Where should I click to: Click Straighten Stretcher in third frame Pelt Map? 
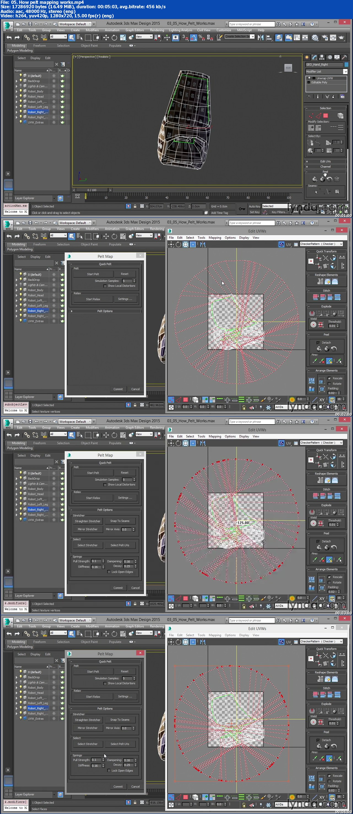click(x=88, y=521)
